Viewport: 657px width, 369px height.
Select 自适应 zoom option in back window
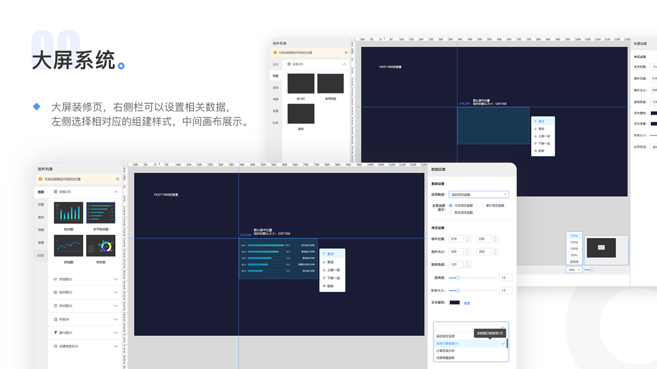pos(574,261)
